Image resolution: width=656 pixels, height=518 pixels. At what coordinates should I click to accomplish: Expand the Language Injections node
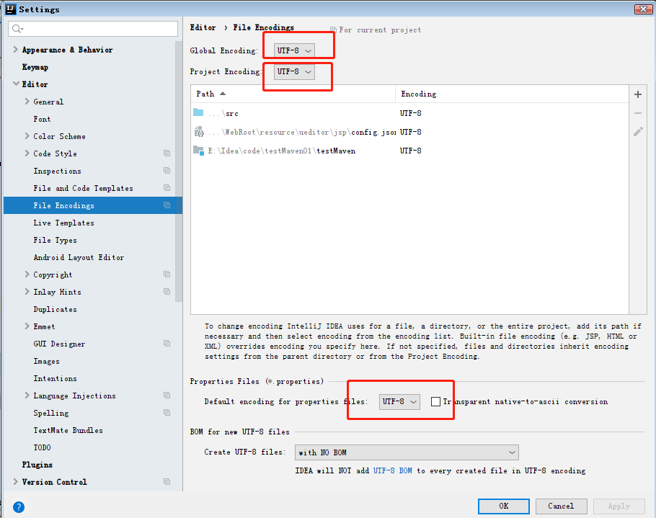pos(27,395)
